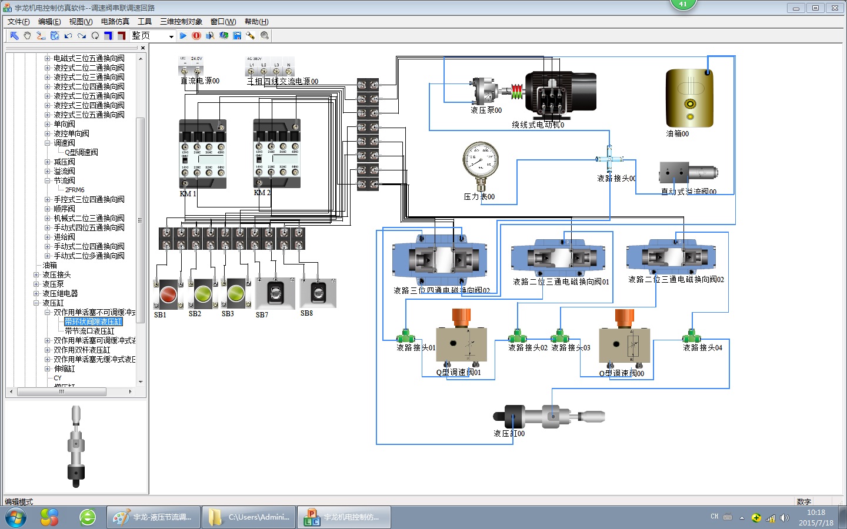Close the component tree panel

click(143, 48)
